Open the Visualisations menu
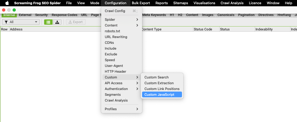Viewport: 297px width, 122px height. pyautogui.click(x=204, y=3)
